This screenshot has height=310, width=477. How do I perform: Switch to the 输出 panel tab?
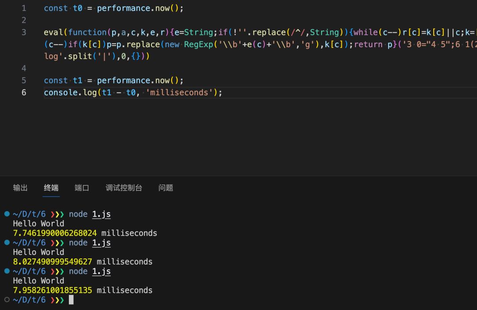20,188
